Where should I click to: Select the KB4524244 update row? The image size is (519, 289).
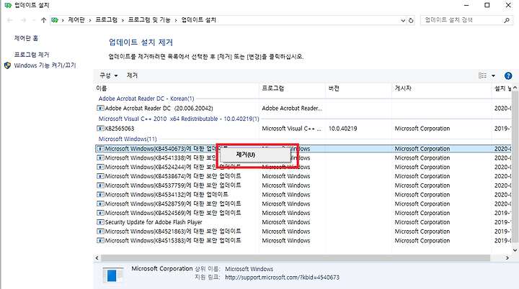pos(303,167)
